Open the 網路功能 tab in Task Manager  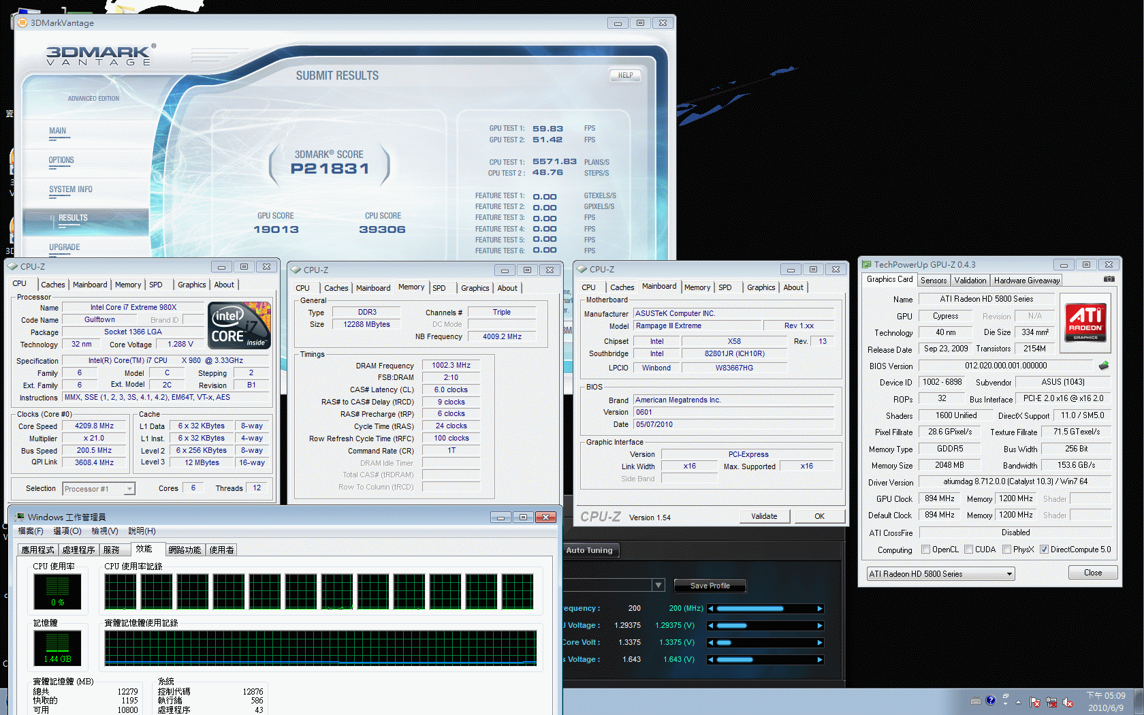(x=185, y=550)
